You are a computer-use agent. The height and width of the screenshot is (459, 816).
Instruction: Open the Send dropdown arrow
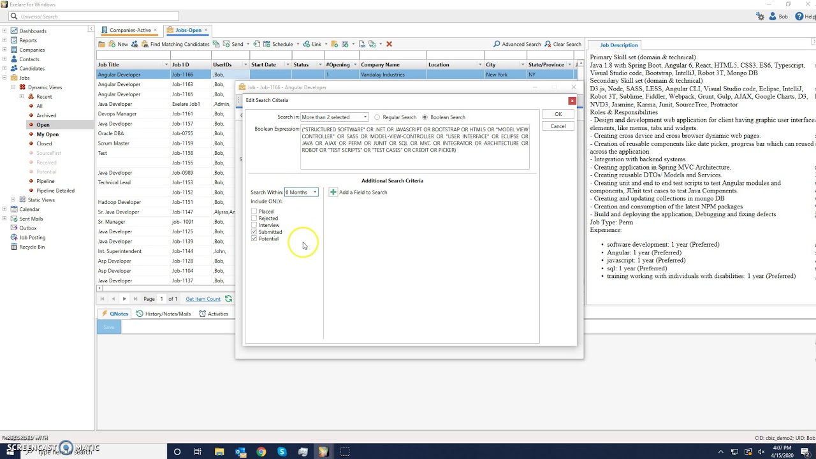[x=248, y=44]
